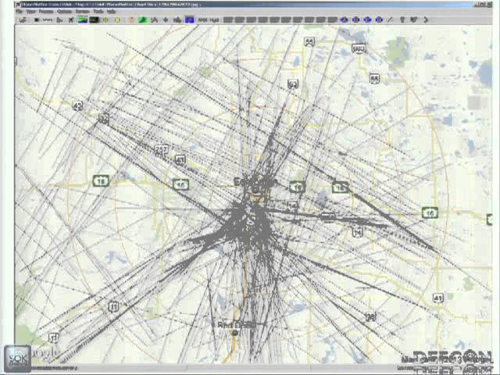Click the highway 63 shield on map

click(x=293, y=84)
